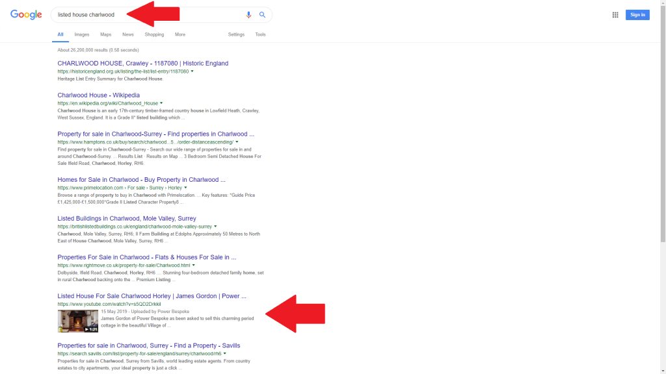This screenshot has width=666, height=374.
Task: Open the Settings menu
Action: tap(236, 34)
